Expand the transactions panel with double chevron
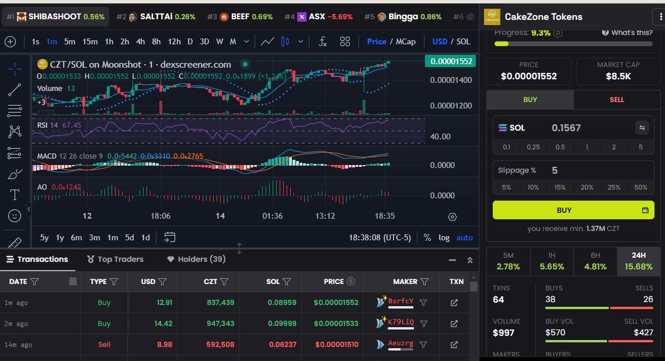Screen dimensions: 665x361 pyautogui.click(x=470, y=260)
